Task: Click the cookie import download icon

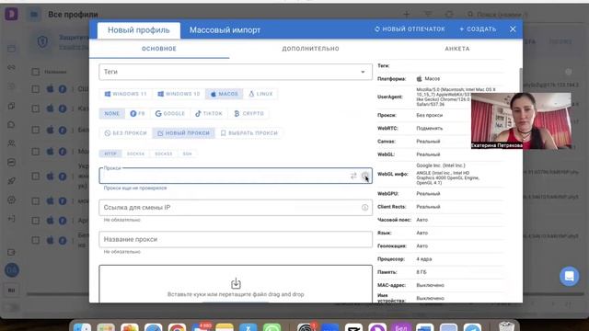Action: point(236,283)
